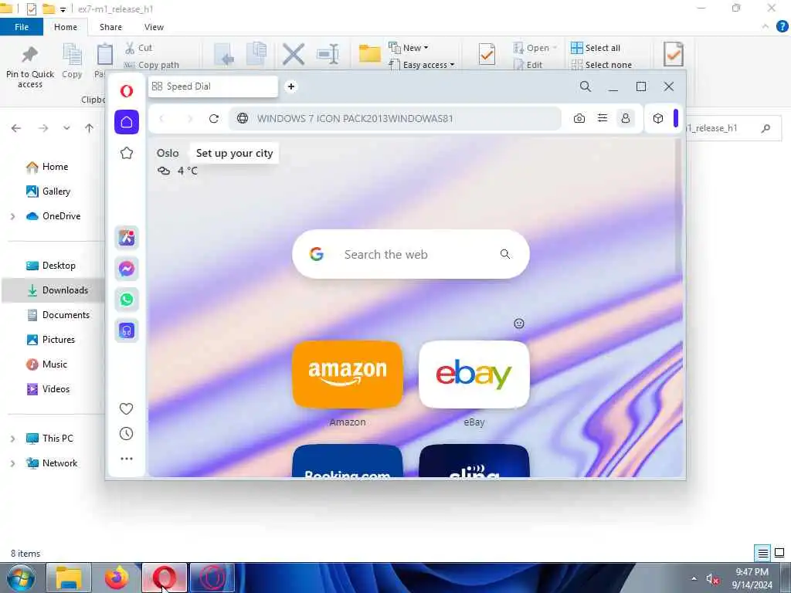This screenshot has height=593, width=791.
Task: Click Copy in File Explorer ribbon
Action: 72,61
